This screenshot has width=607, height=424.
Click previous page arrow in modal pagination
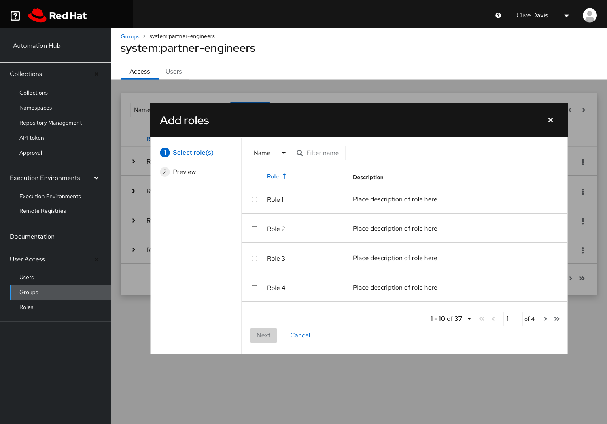[x=493, y=319]
